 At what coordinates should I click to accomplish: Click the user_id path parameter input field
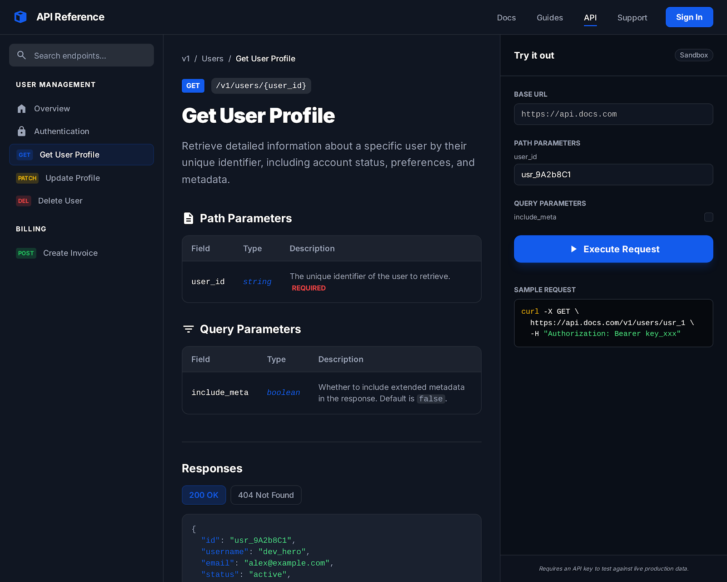[613, 175]
